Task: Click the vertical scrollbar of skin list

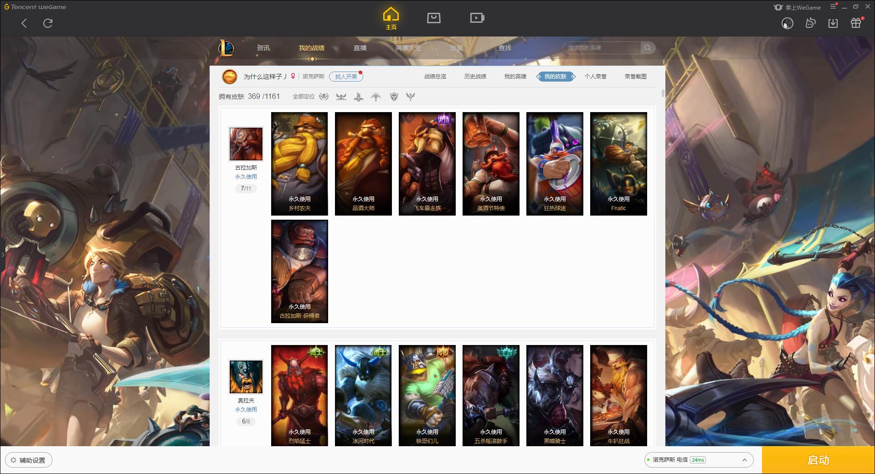Action: pos(663,93)
